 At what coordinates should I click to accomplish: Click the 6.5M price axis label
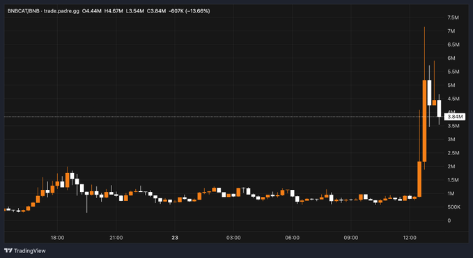tap(453, 45)
